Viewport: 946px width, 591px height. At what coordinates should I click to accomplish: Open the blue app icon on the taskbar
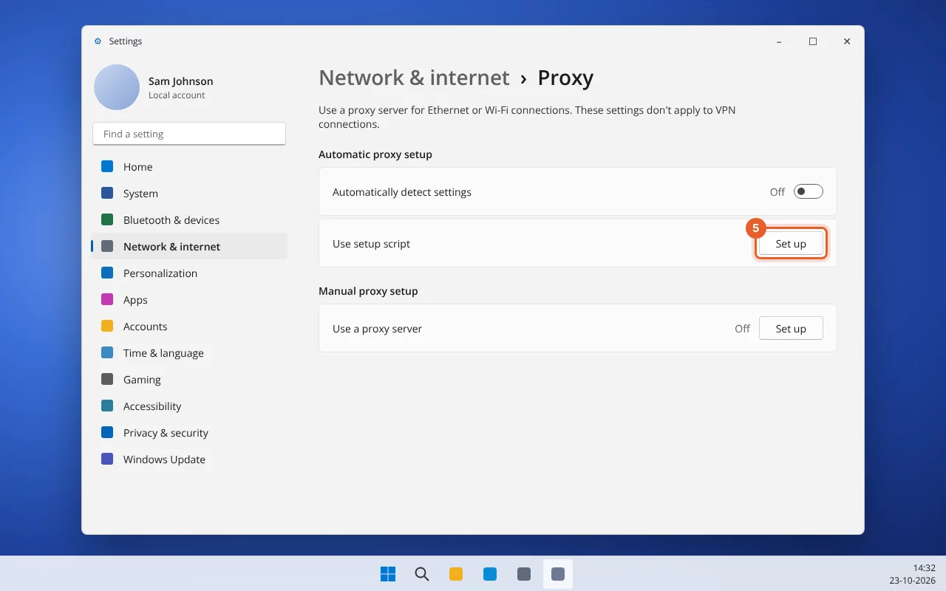[490, 574]
